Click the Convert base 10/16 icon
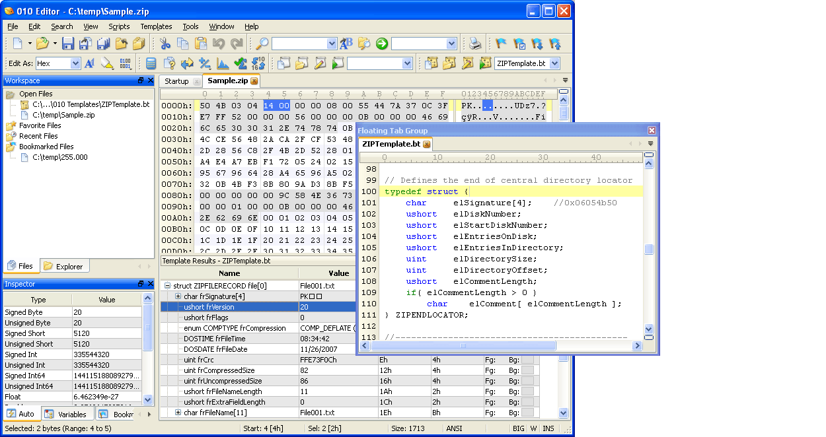 coord(258,63)
